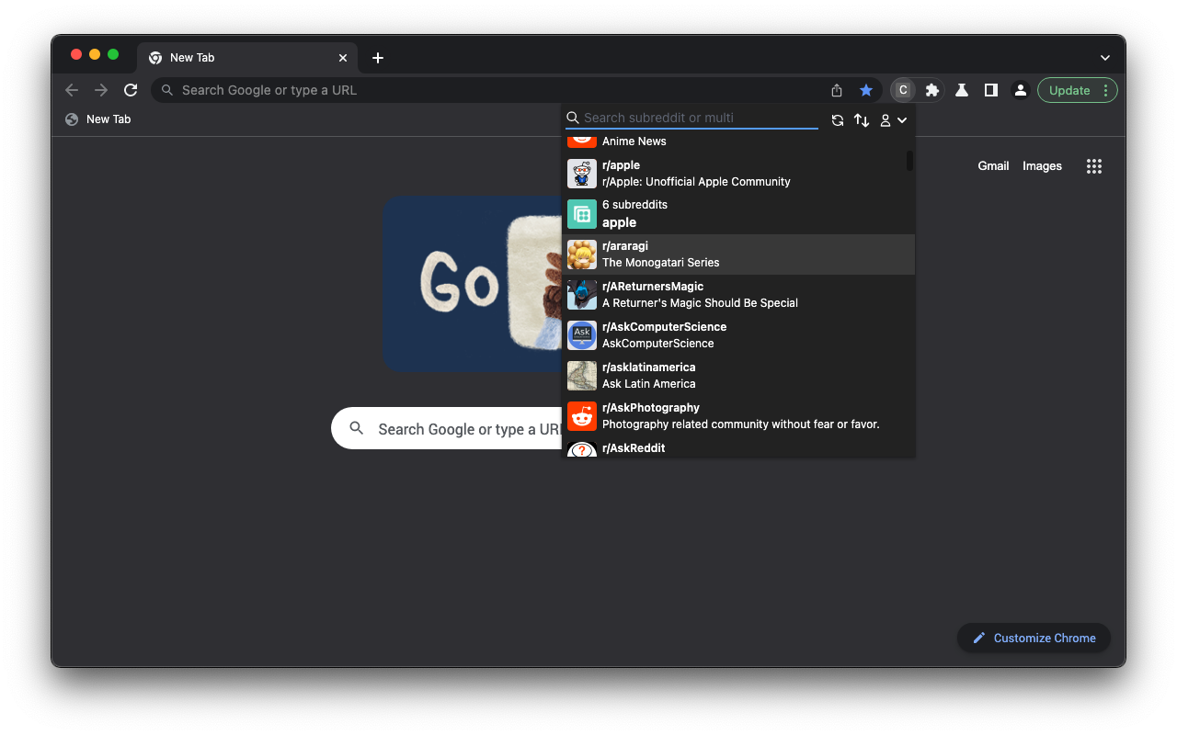This screenshot has width=1177, height=735.
Task: Reload the current page
Action: 131,90
